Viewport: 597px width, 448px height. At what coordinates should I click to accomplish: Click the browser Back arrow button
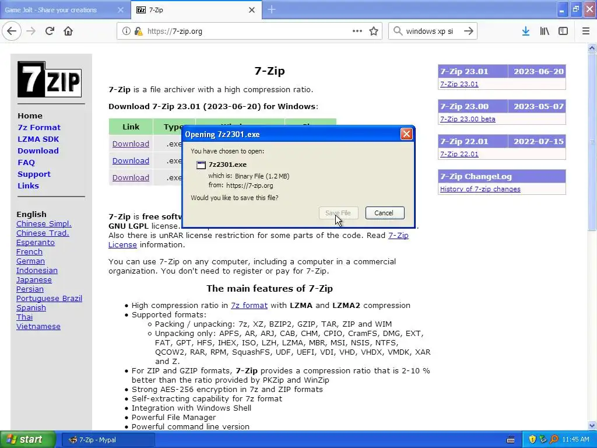tap(12, 31)
